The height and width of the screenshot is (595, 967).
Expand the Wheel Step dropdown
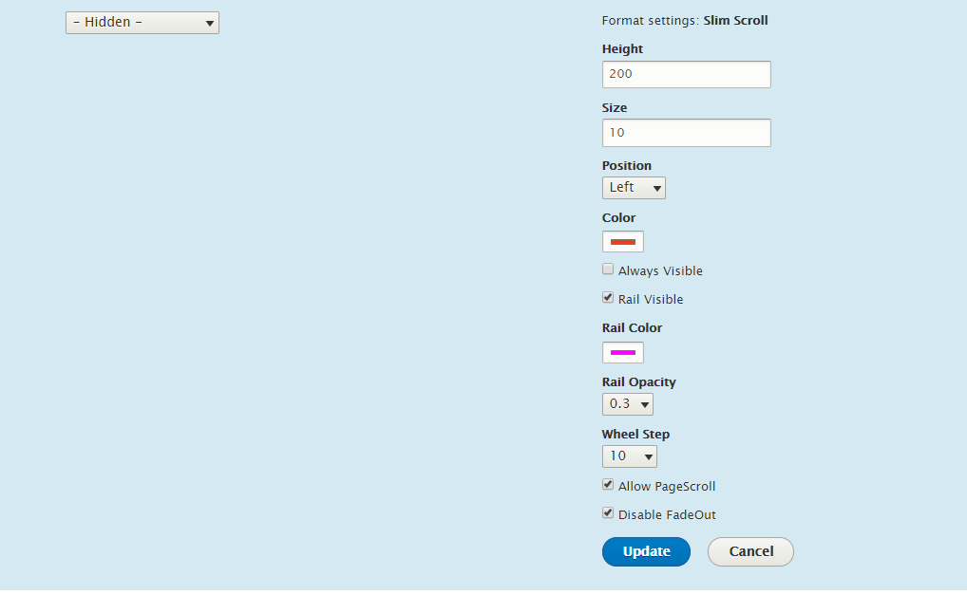(x=630, y=456)
